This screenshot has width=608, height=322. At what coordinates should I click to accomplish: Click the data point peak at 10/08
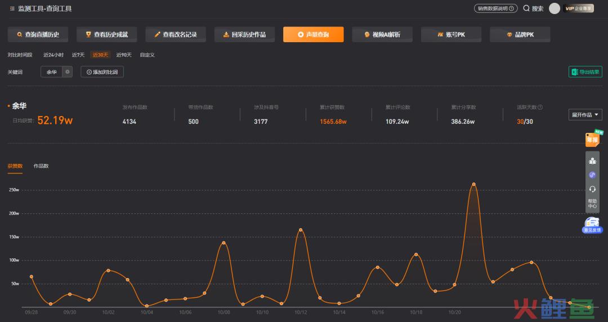(x=223, y=243)
